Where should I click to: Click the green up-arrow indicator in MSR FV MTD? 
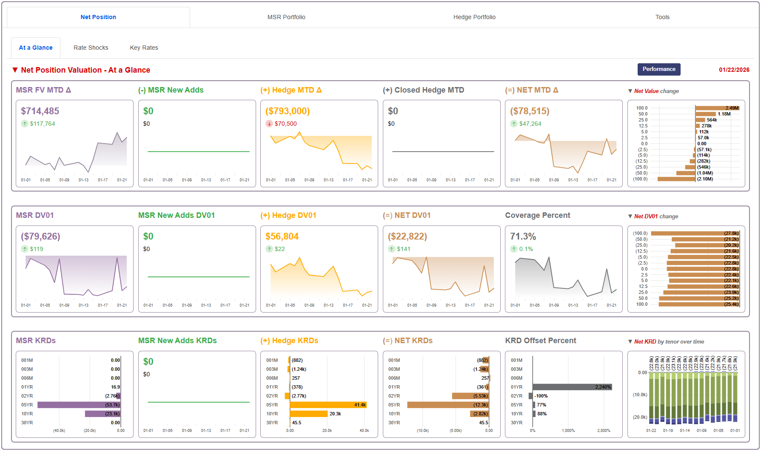(25, 124)
